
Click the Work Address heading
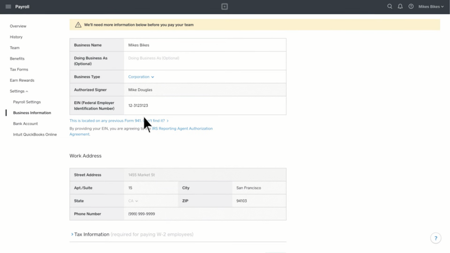coord(86,156)
